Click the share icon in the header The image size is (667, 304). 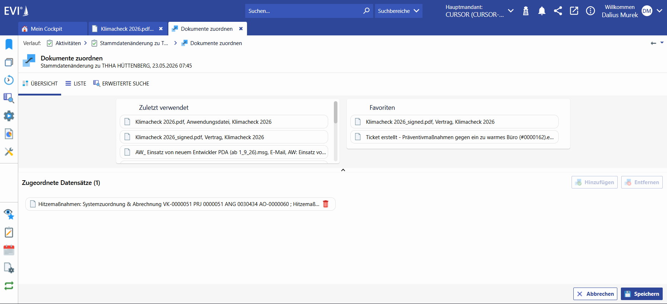coord(558,11)
